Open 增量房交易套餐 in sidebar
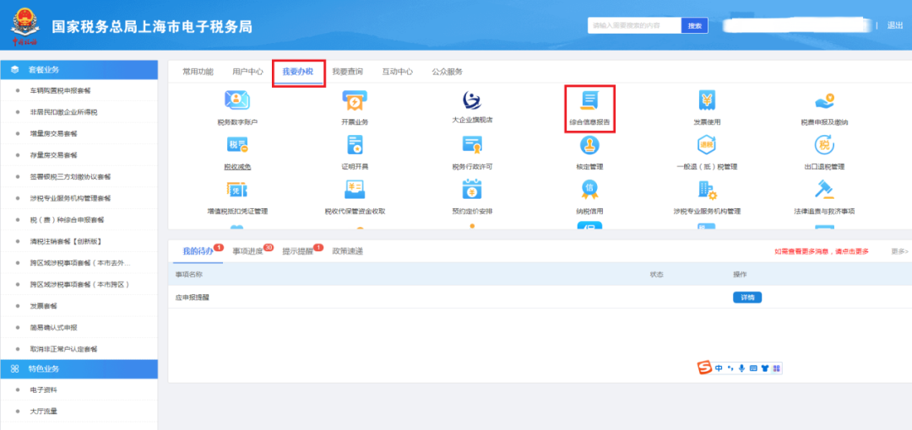The height and width of the screenshot is (430, 912). click(53, 134)
